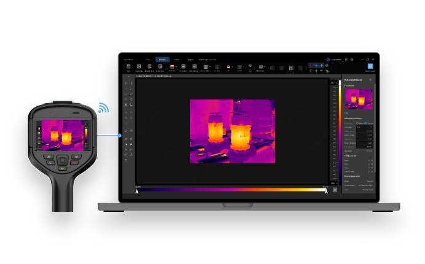Screen dimensions: 425x264
Task: Select the ellipse area tool in left toolbar
Action: pyautogui.click(x=126, y=99)
